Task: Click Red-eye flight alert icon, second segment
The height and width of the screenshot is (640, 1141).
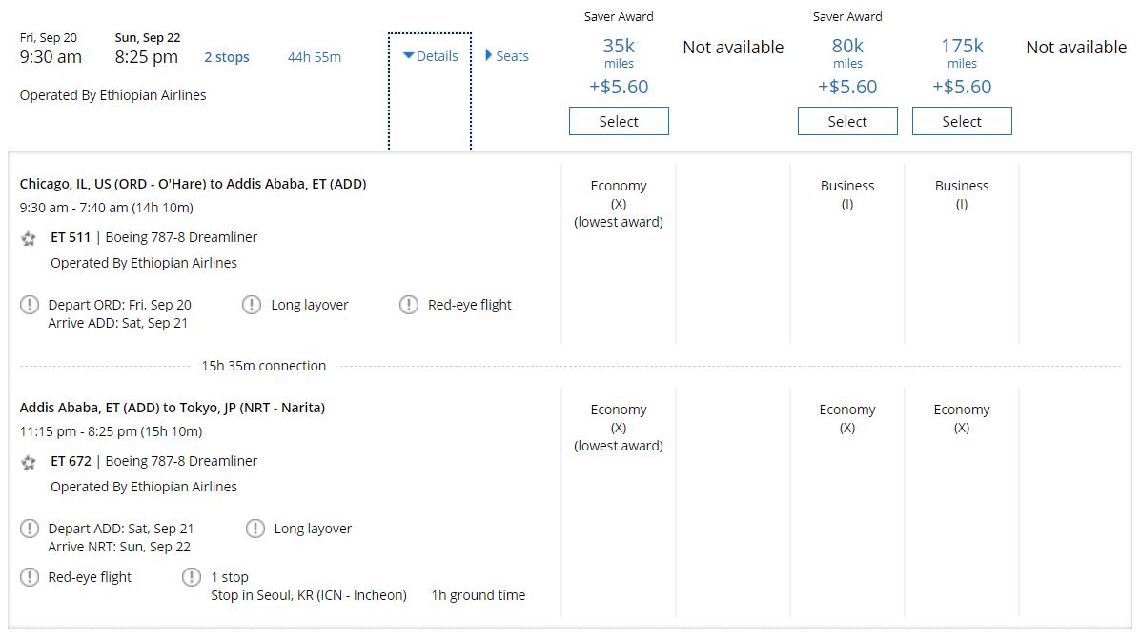Action: (30, 577)
